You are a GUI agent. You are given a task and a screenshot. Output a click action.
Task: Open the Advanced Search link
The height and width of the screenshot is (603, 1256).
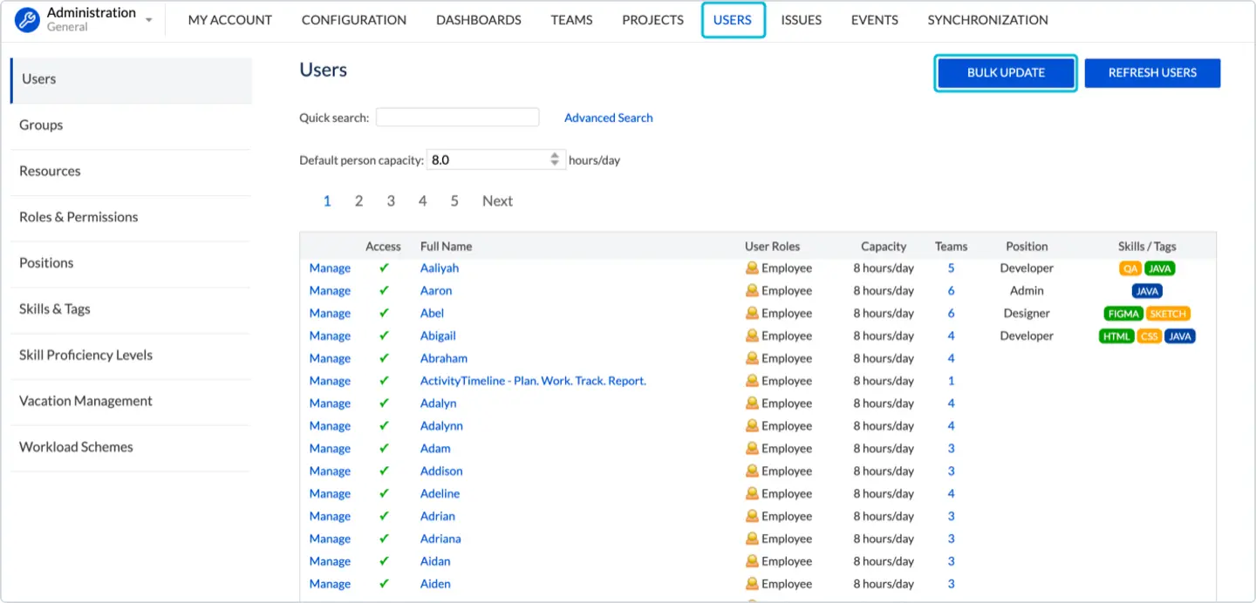pyautogui.click(x=608, y=118)
